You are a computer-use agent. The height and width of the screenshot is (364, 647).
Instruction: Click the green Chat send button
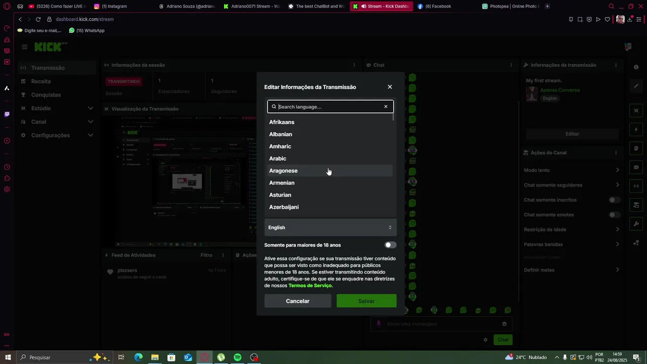503,340
